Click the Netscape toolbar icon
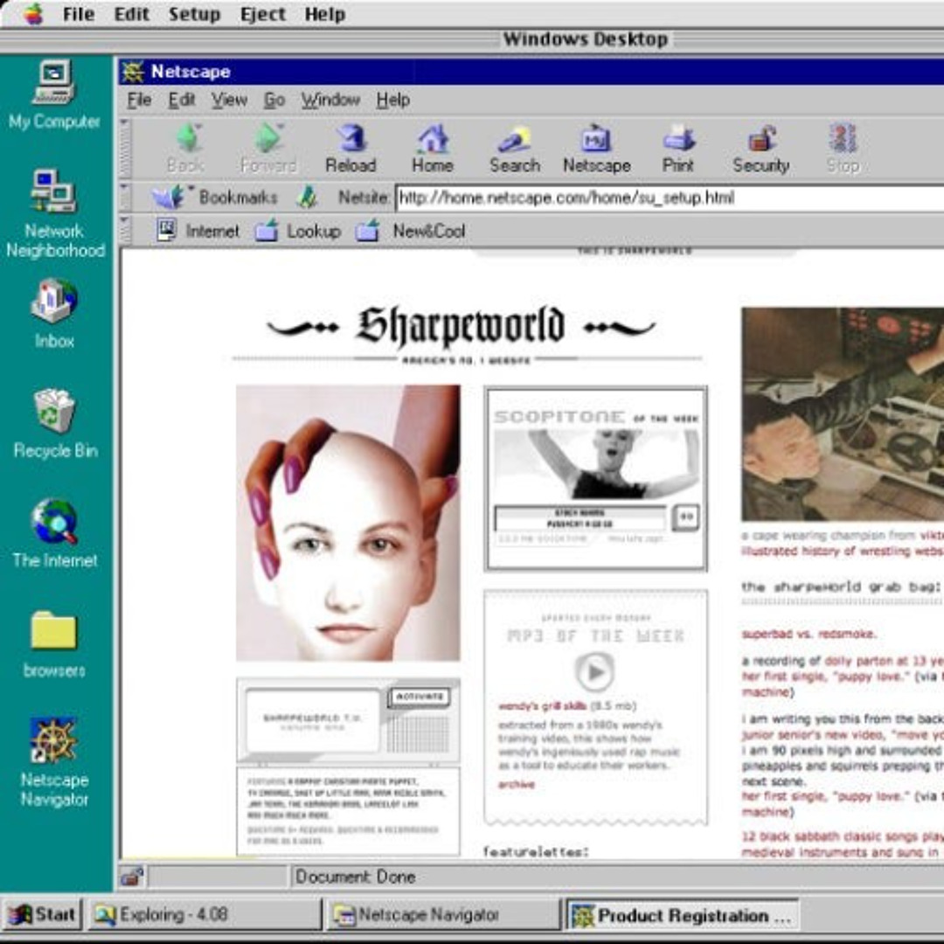The height and width of the screenshot is (944, 944). tap(596, 148)
